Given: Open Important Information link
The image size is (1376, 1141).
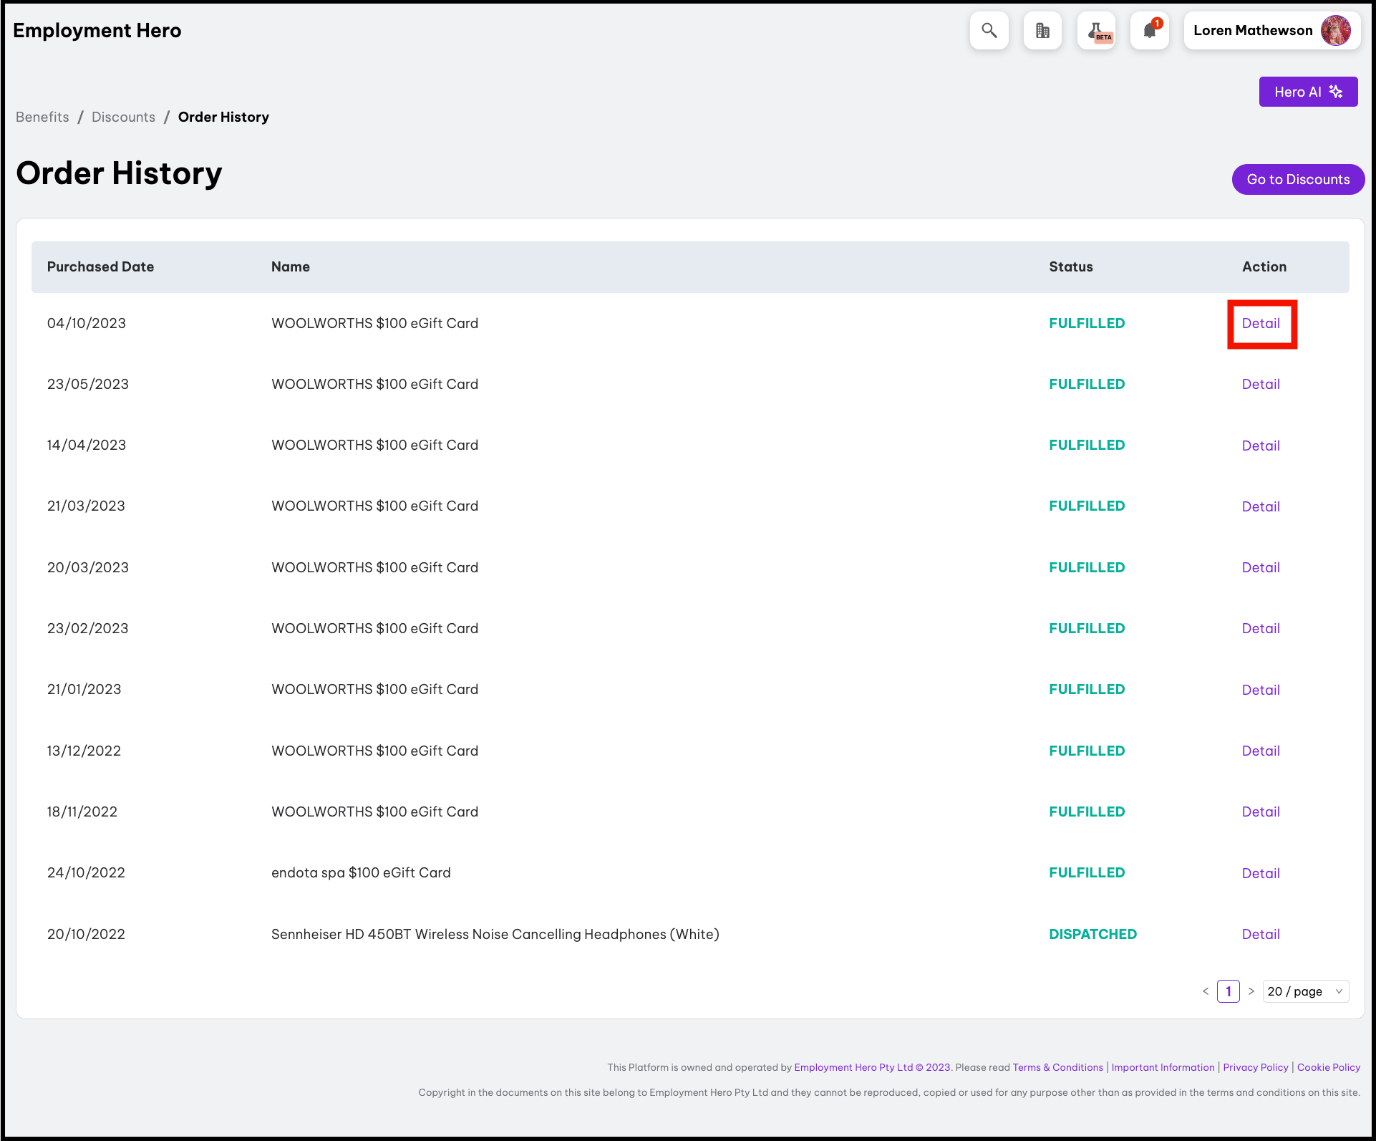Looking at the screenshot, I should click(x=1163, y=1067).
